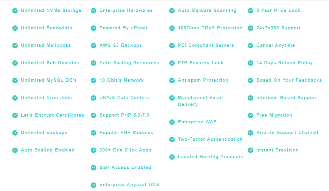The height and width of the screenshot is (191, 329).
Task: Click checkmark icon next to AWS S3 Backups
Action: coord(94,45)
